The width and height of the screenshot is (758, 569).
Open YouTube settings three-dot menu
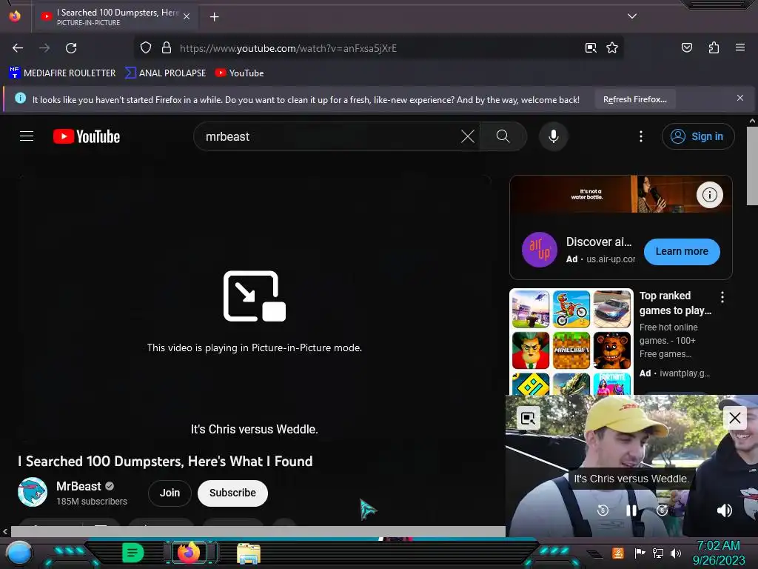(641, 136)
